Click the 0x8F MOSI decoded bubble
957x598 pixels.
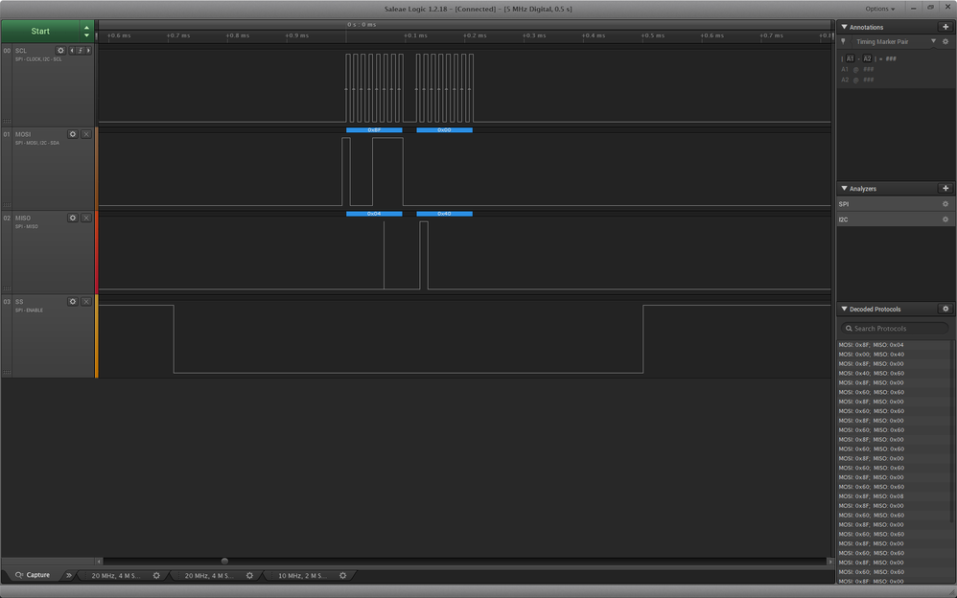coord(374,130)
